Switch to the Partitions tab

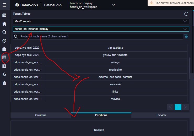point(101,115)
